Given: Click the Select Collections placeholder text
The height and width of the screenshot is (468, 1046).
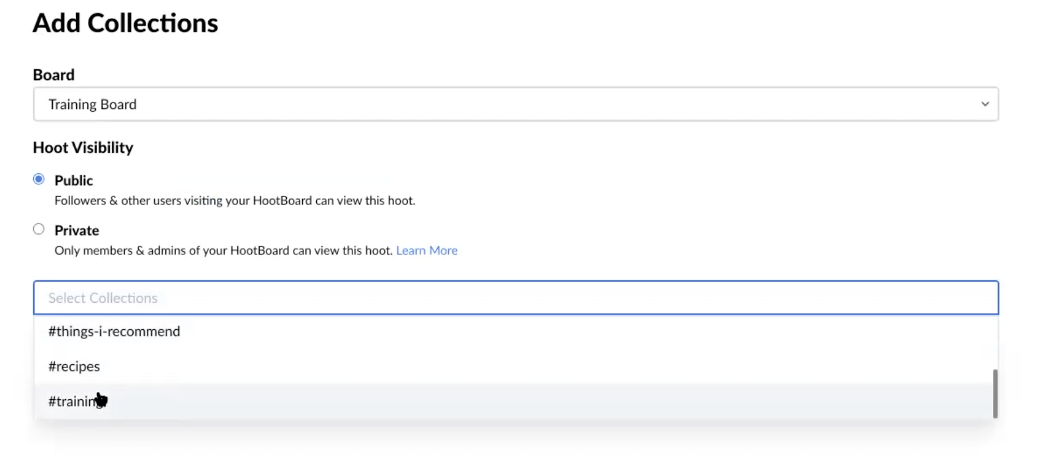Looking at the screenshot, I should click(x=102, y=298).
